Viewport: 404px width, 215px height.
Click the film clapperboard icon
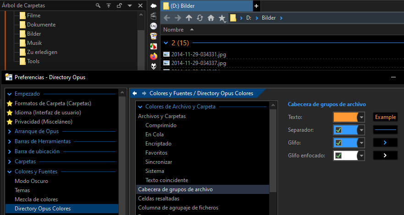pyautogui.click(x=154, y=16)
